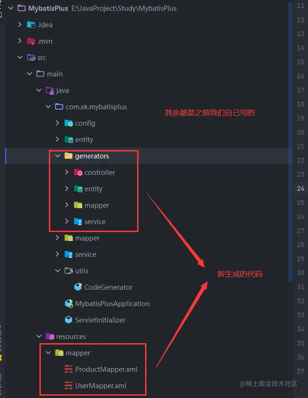Collapse the mapper chevron under resources
308x398 pixels.
[x=48, y=353]
